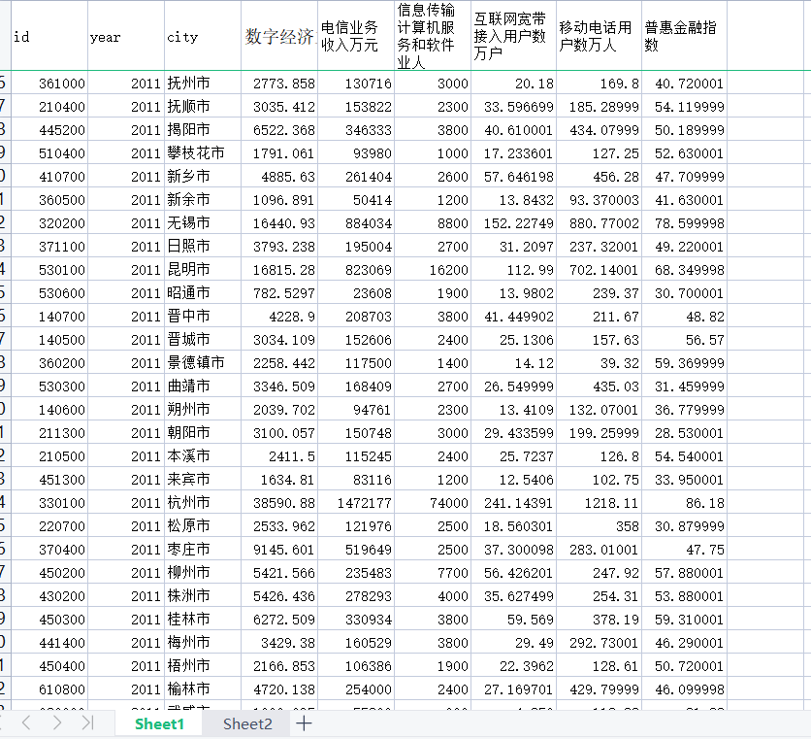
Task: Select telecom revenue cell 1472177
Action: (x=356, y=502)
